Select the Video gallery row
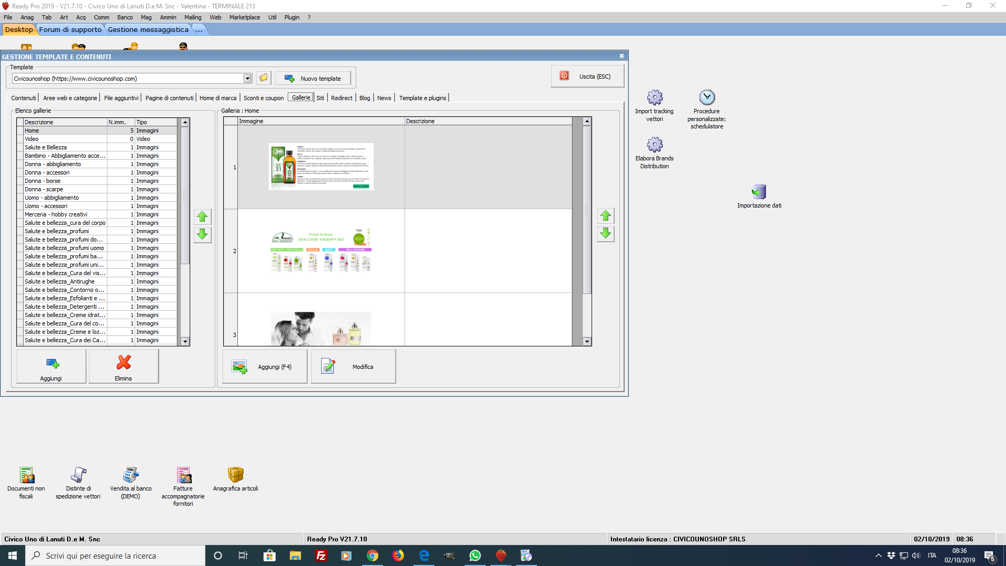The image size is (1006, 566). pyautogui.click(x=65, y=139)
